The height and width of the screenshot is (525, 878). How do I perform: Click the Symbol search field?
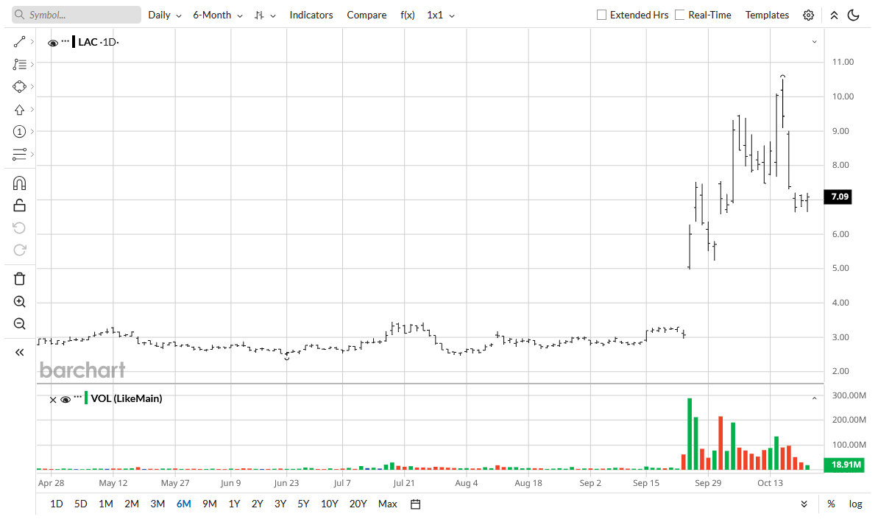click(x=77, y=15)
